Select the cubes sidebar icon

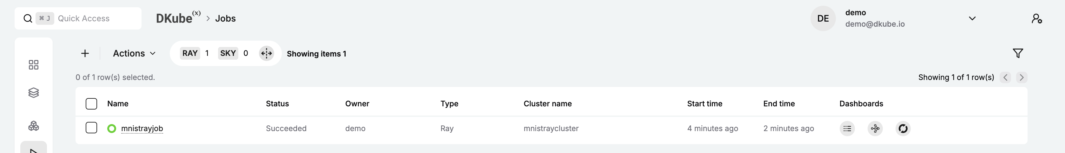pos(34,126)
